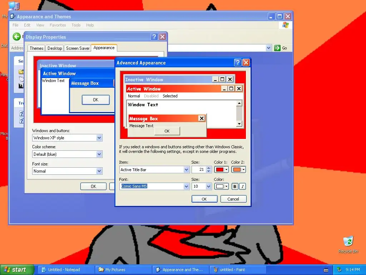Screen dimensions: 366x275
Task: Click Window Text in the preview
Action: 143,105
